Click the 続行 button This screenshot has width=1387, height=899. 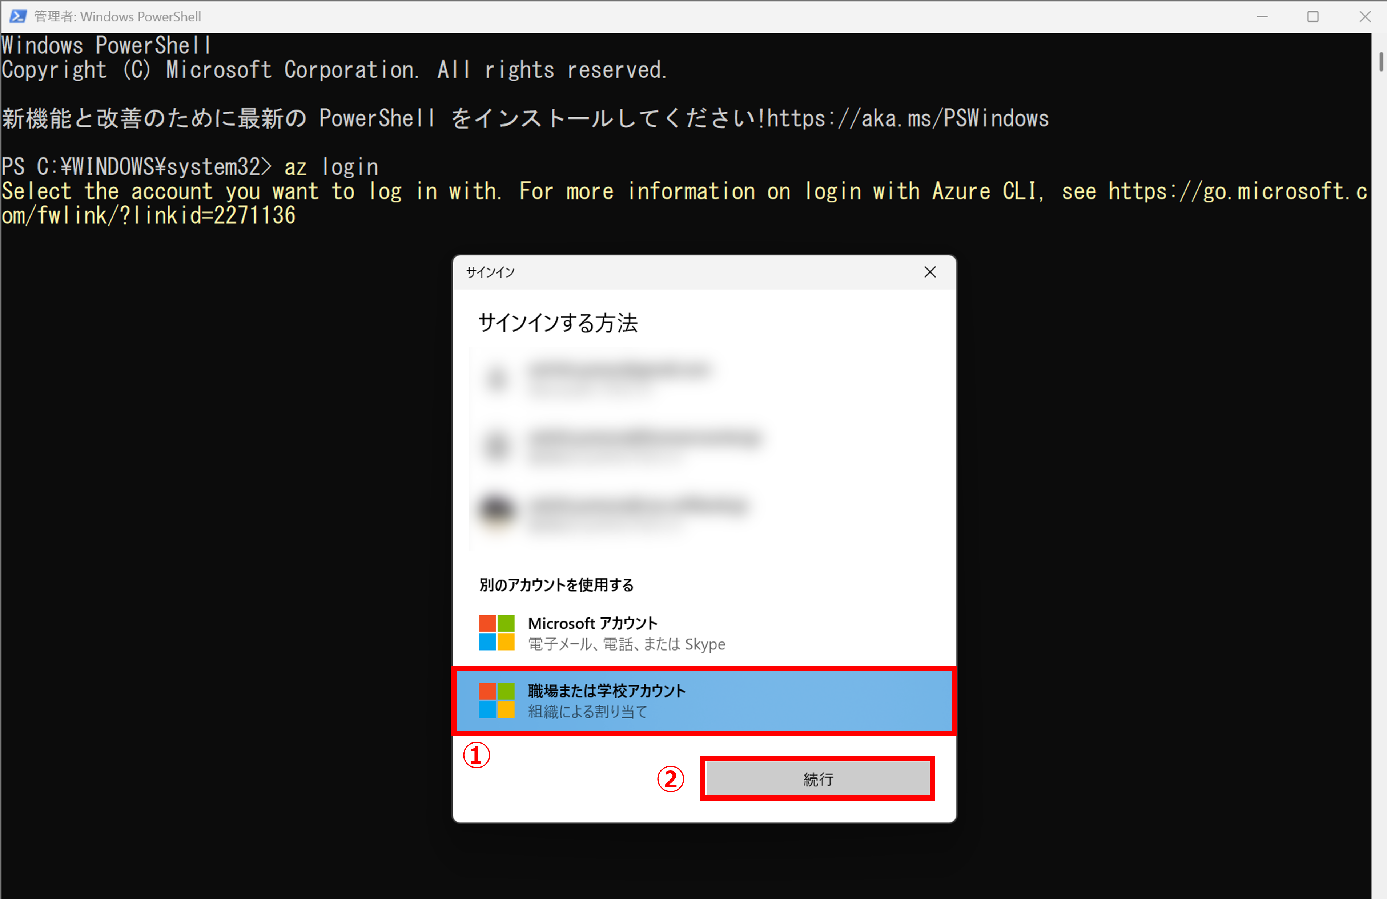pyautogui.click(x=818, y=778)
